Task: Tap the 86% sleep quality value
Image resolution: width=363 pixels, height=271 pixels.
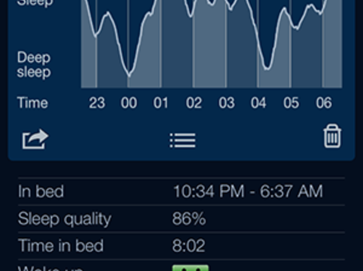Action: (189, 218)
